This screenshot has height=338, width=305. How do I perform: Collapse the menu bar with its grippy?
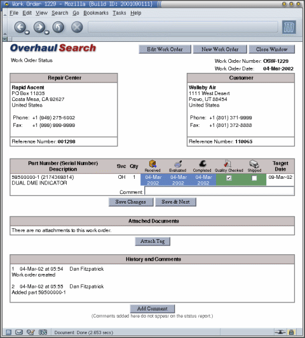(x=4, y=13)
